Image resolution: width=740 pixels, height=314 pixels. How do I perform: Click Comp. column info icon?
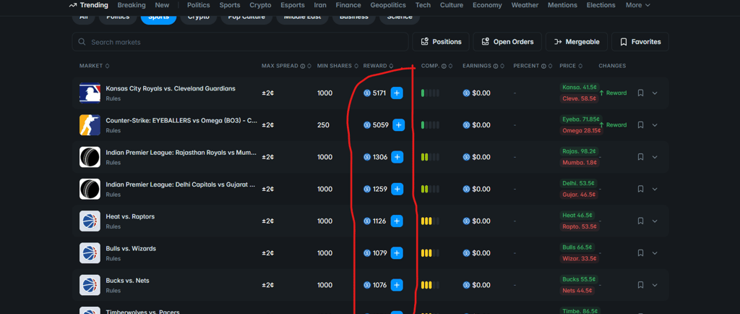click(444, 66)
